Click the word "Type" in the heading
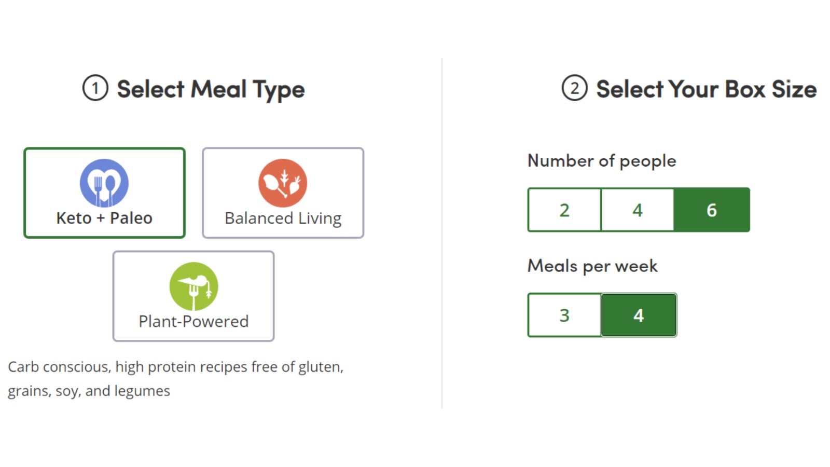 coord(279,90)
